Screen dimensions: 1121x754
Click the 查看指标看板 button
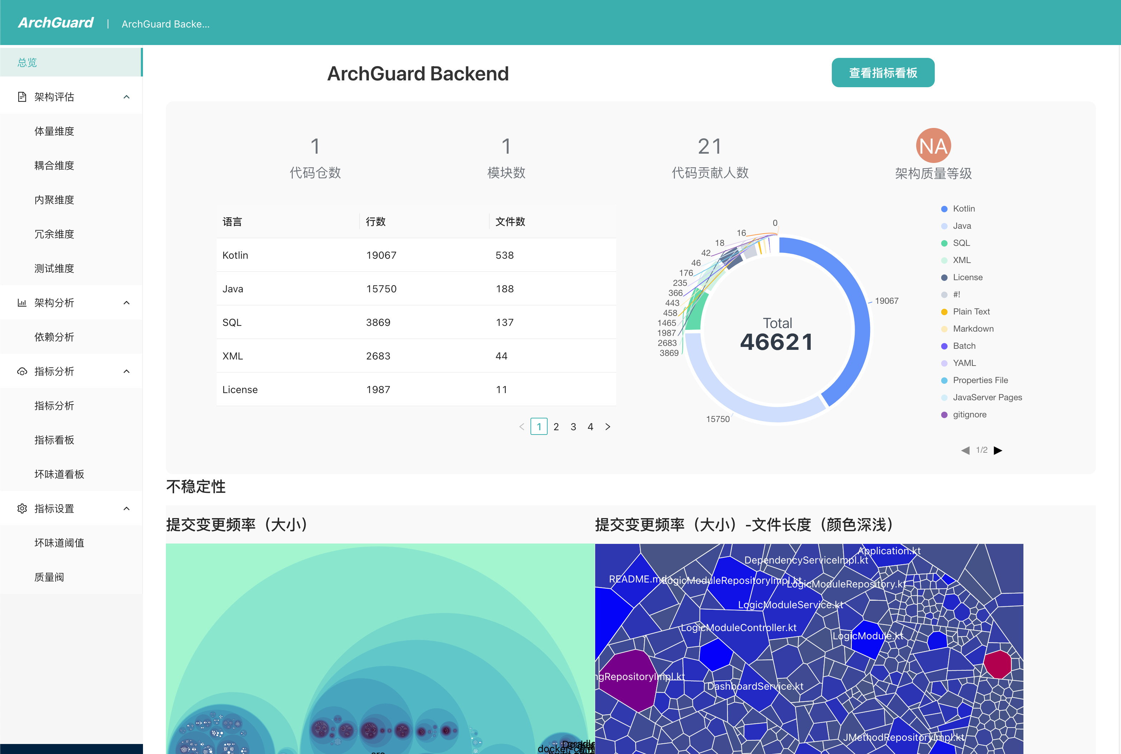[x=883, y=73]
